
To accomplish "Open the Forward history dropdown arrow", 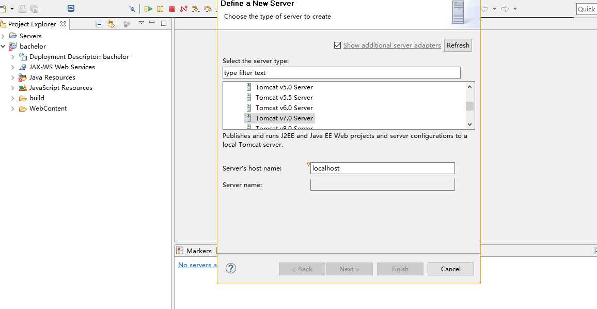I will click(515, 8).
